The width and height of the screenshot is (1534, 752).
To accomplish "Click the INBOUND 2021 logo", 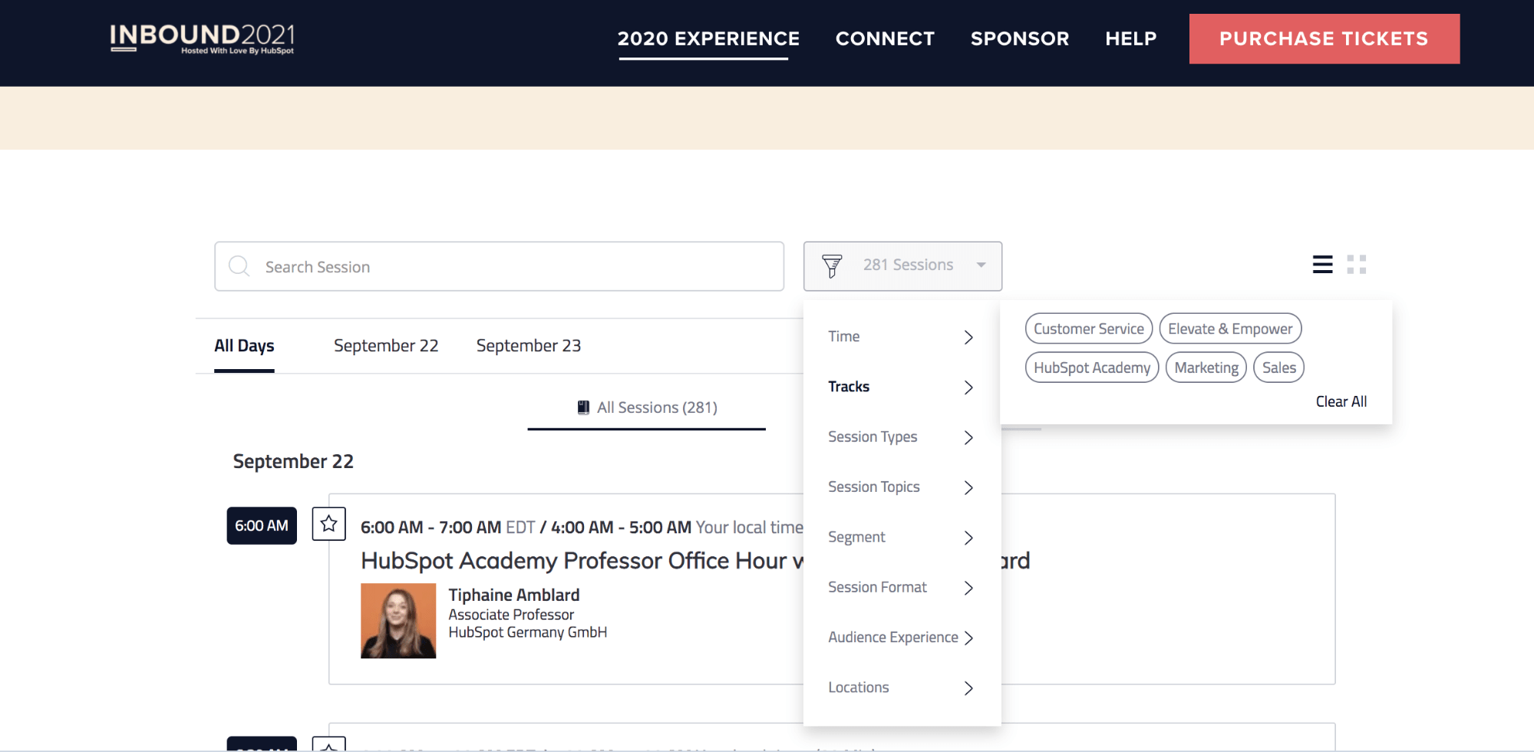I will click(x=202, y=38).
